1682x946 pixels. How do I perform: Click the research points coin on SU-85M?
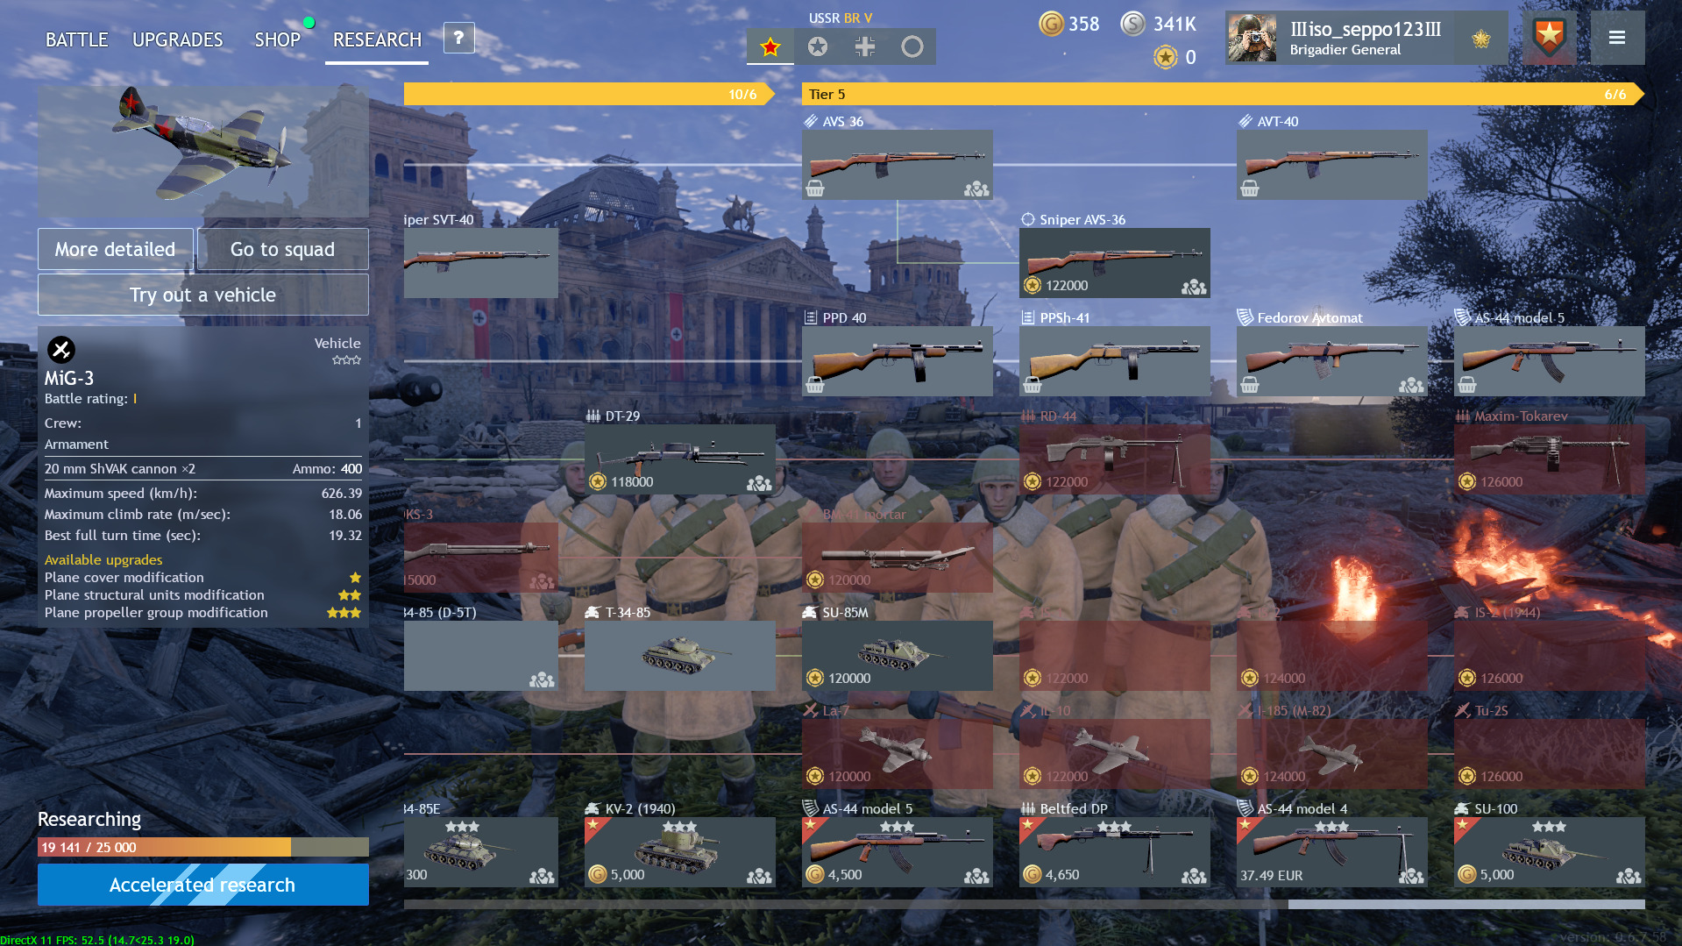(x=815, y=678)
